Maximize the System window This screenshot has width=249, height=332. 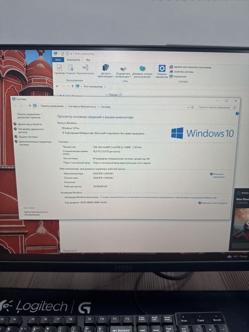click(x=226, y=101)
